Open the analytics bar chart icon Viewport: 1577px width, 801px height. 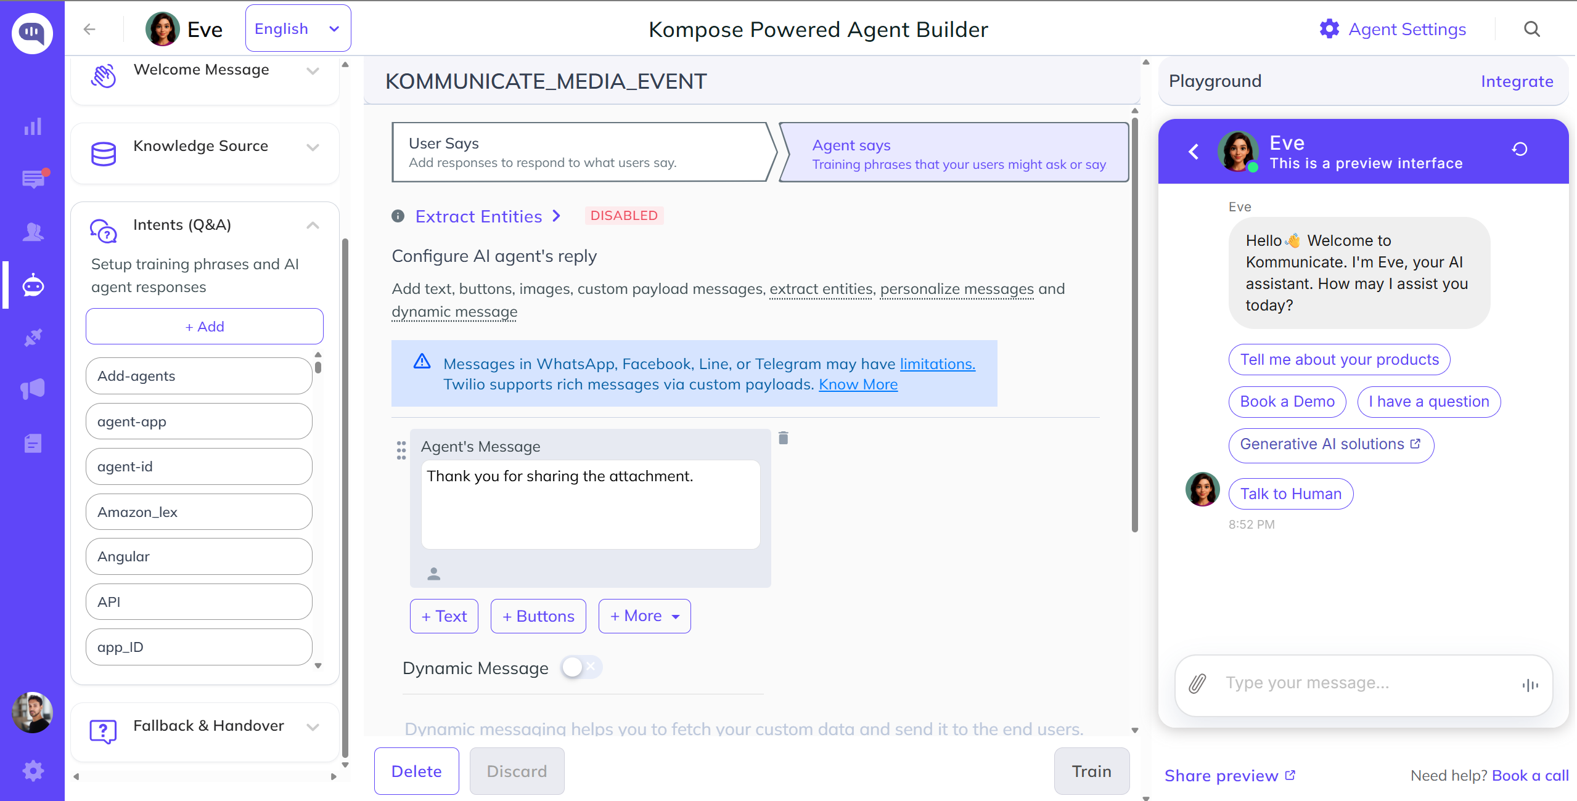(x=33, y=127)
